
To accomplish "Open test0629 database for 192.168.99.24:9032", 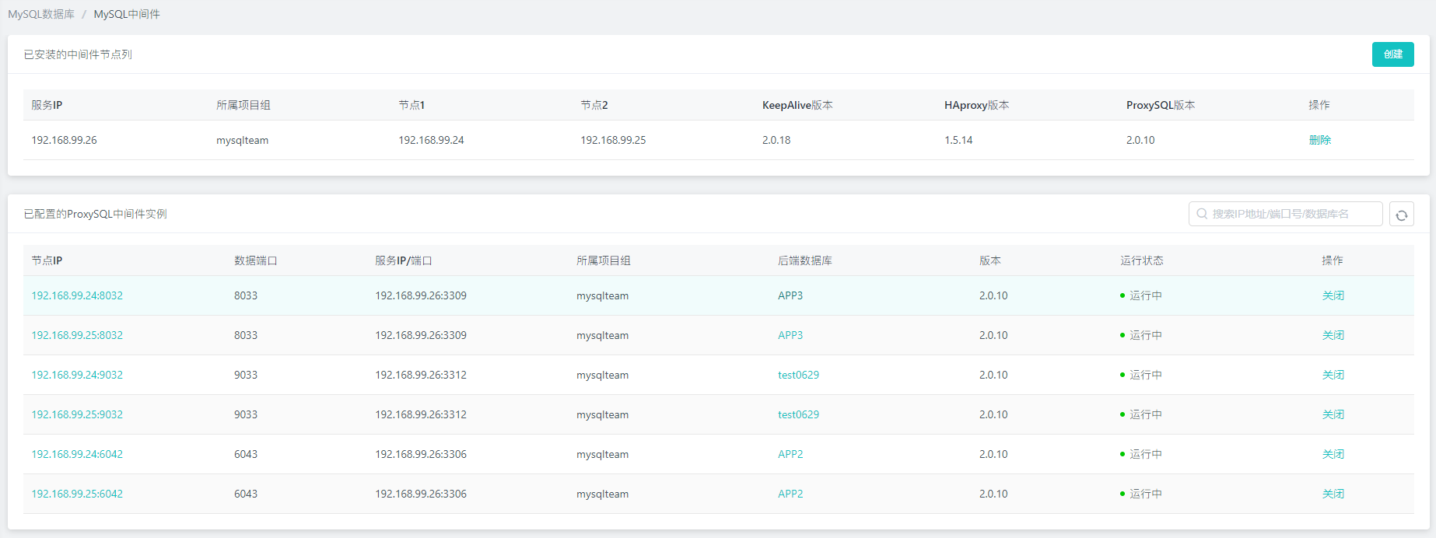I will click(x=798, y=375).
